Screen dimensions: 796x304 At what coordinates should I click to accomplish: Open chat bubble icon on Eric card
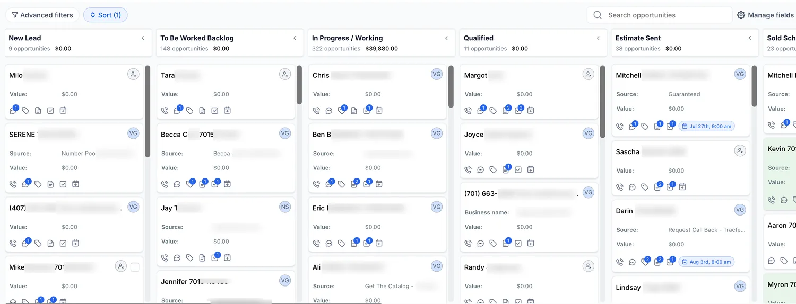pyautogui.click(x=329, y=244)
